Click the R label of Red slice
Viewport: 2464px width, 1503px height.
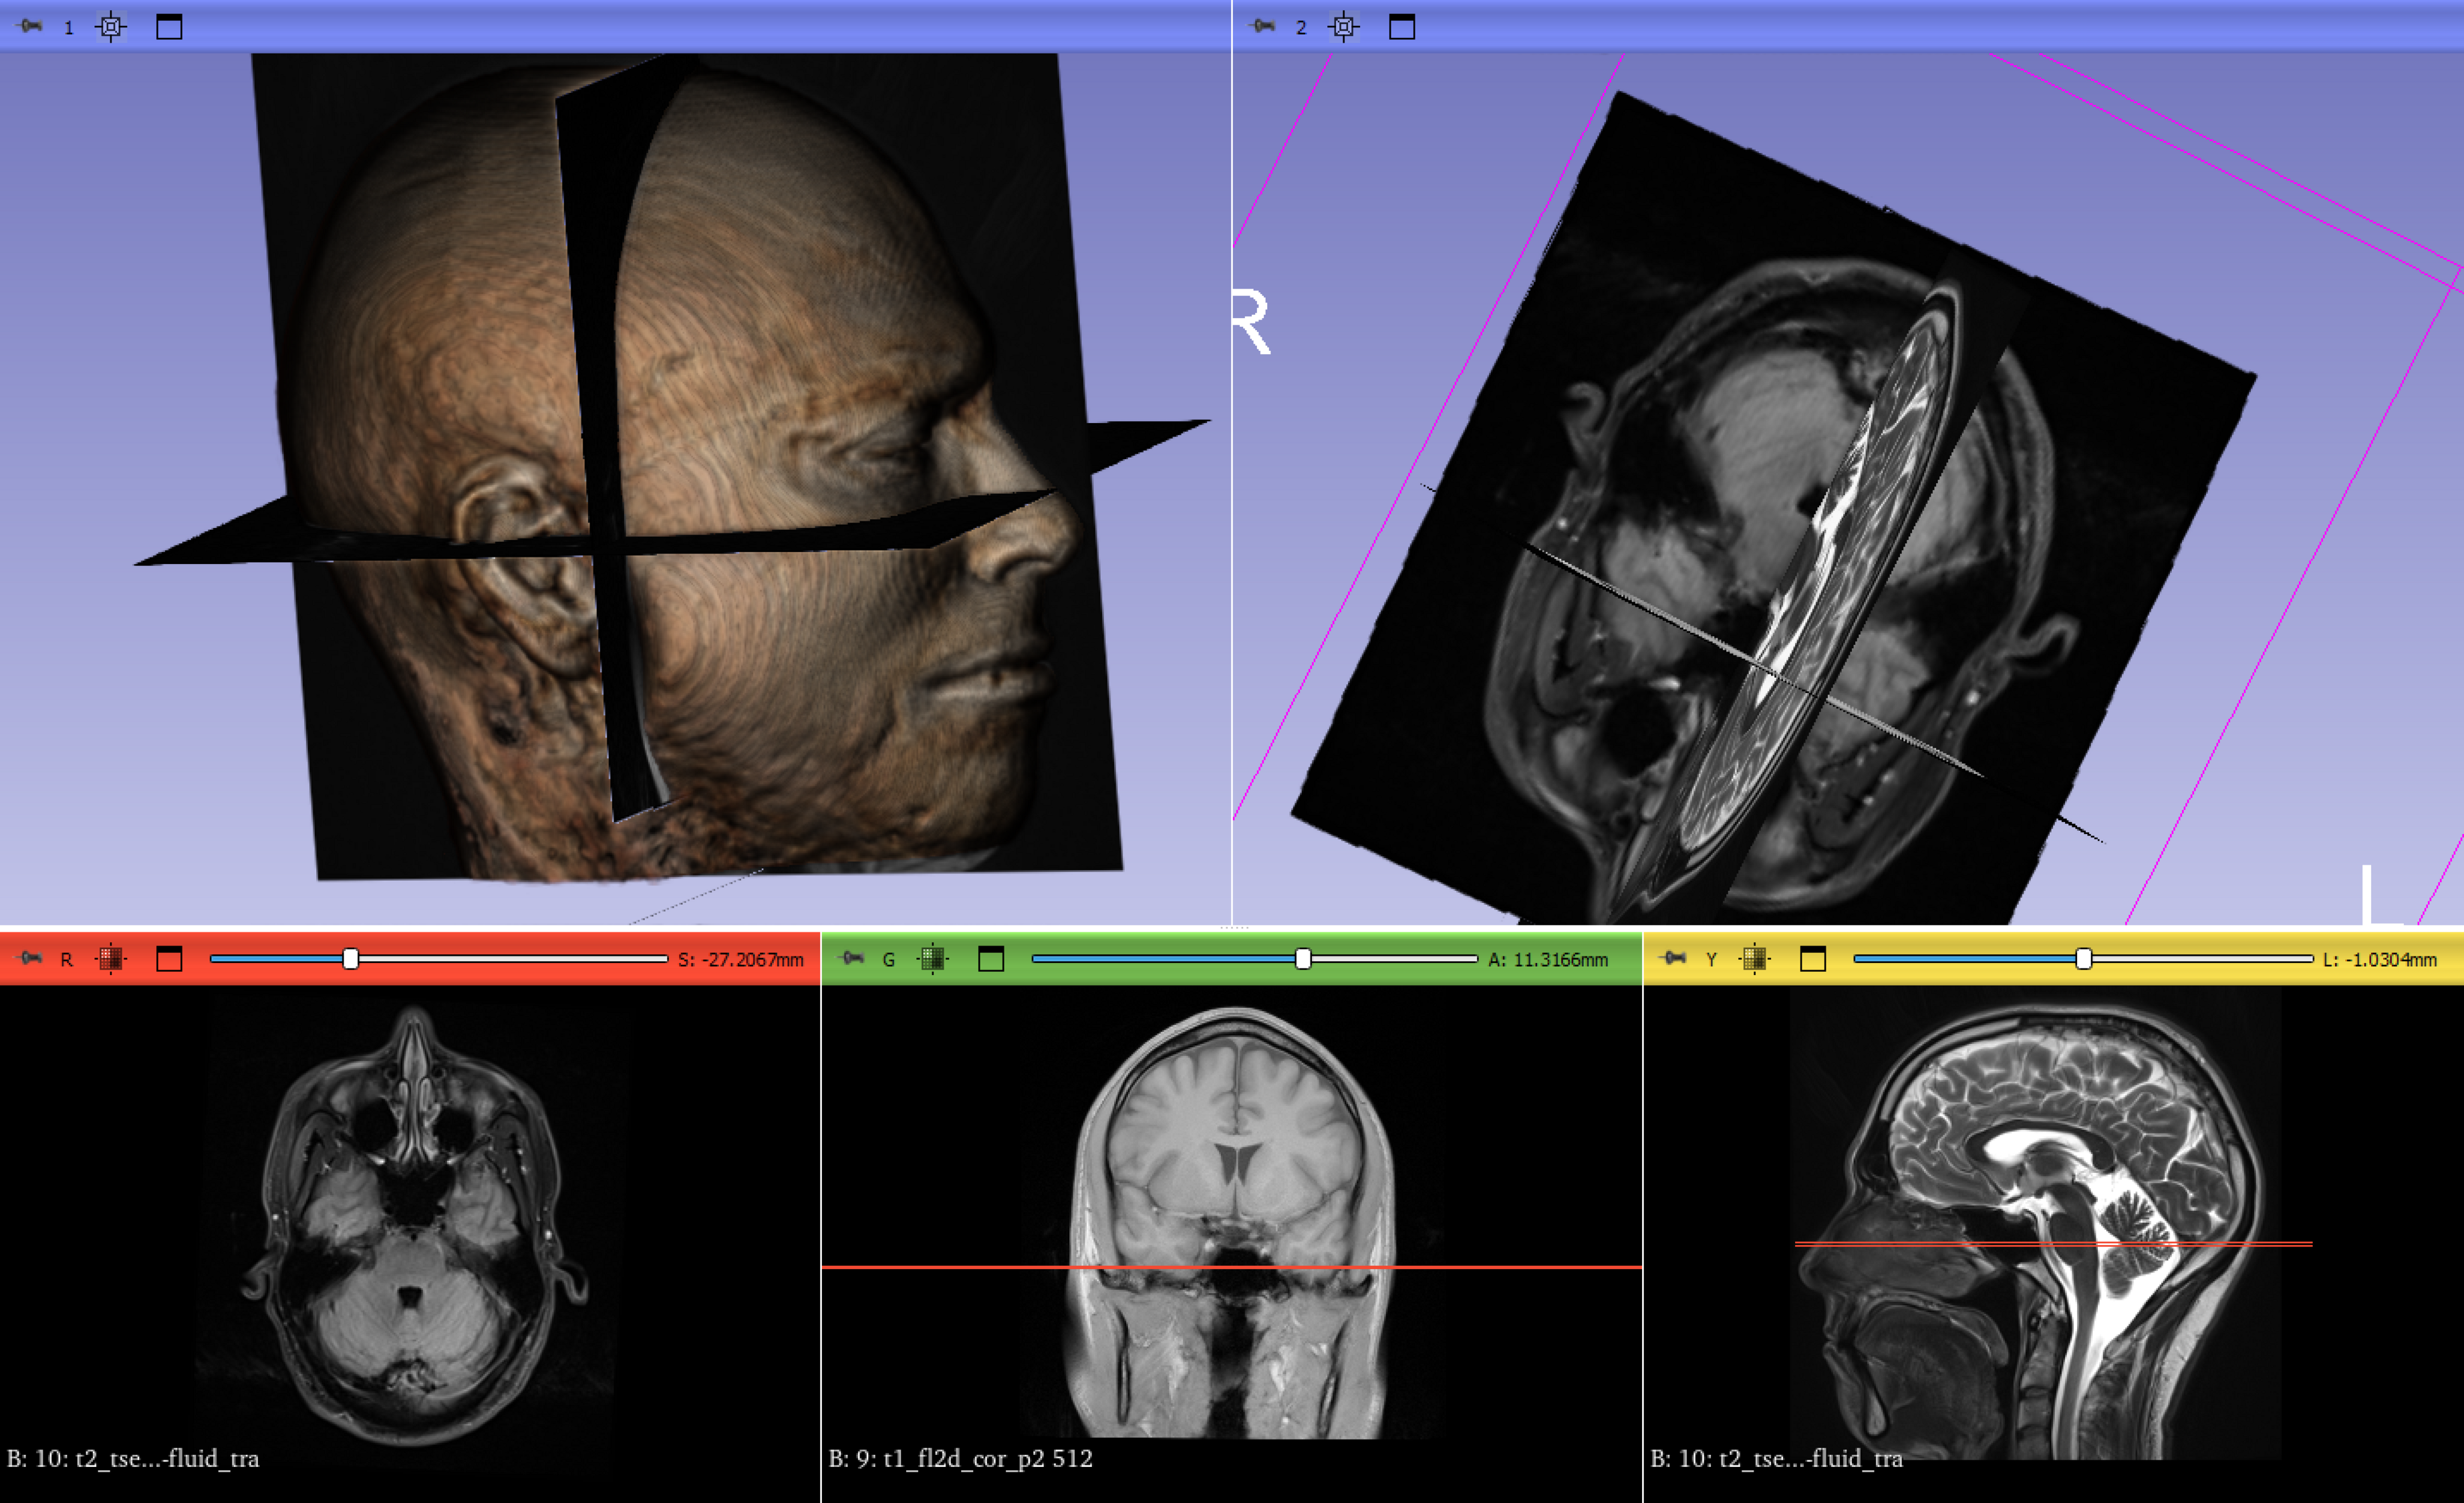67,960
